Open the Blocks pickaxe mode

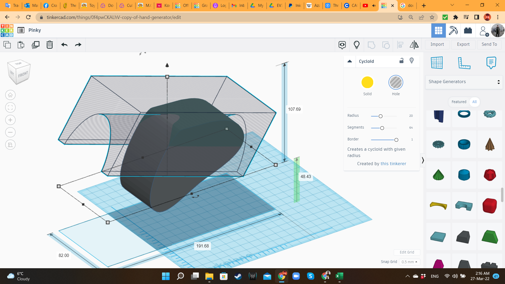[x=453, y=31]
